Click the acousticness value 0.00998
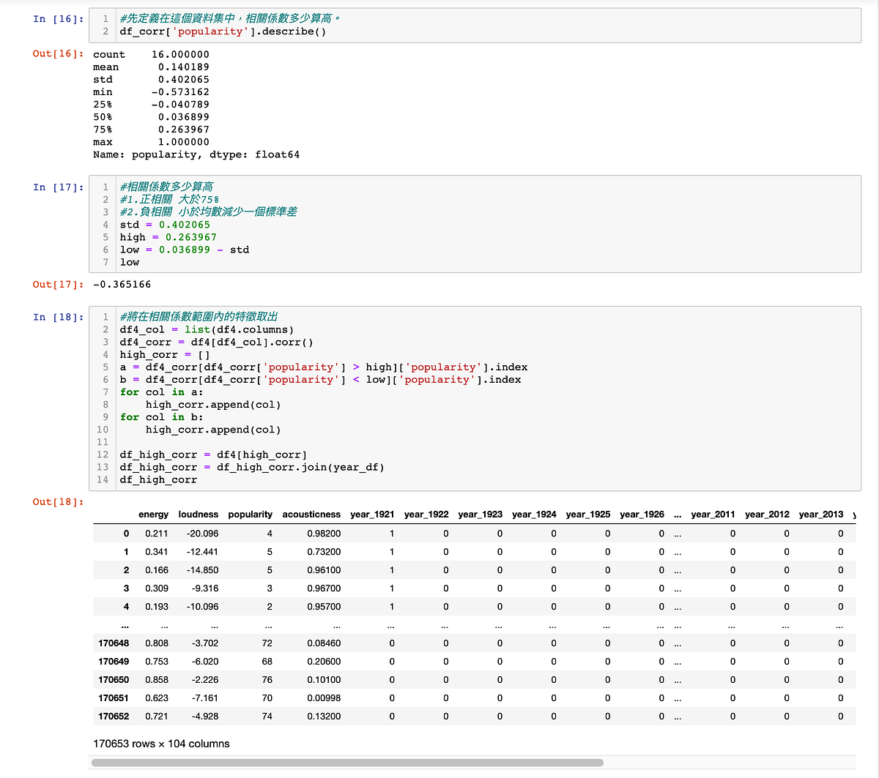Image resolution: width=879 pixels, height=778 pixels. 324,698
